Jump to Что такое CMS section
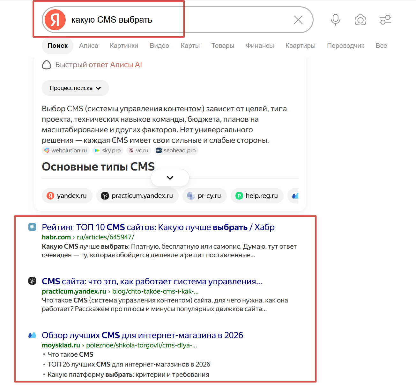The height and width of the screenshot is (386, 416). point(71,354)
